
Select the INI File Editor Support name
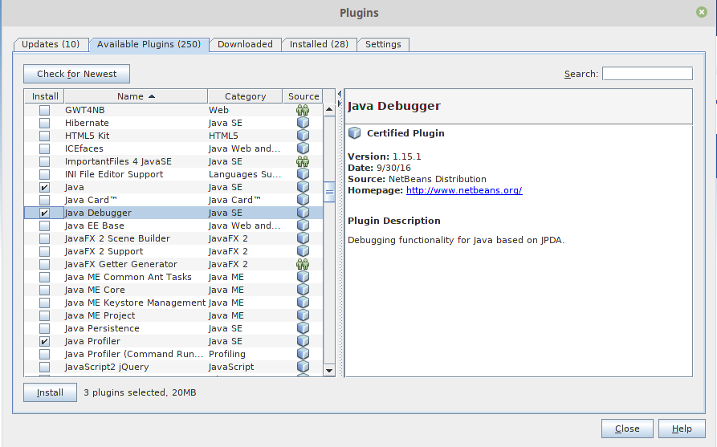114,174
